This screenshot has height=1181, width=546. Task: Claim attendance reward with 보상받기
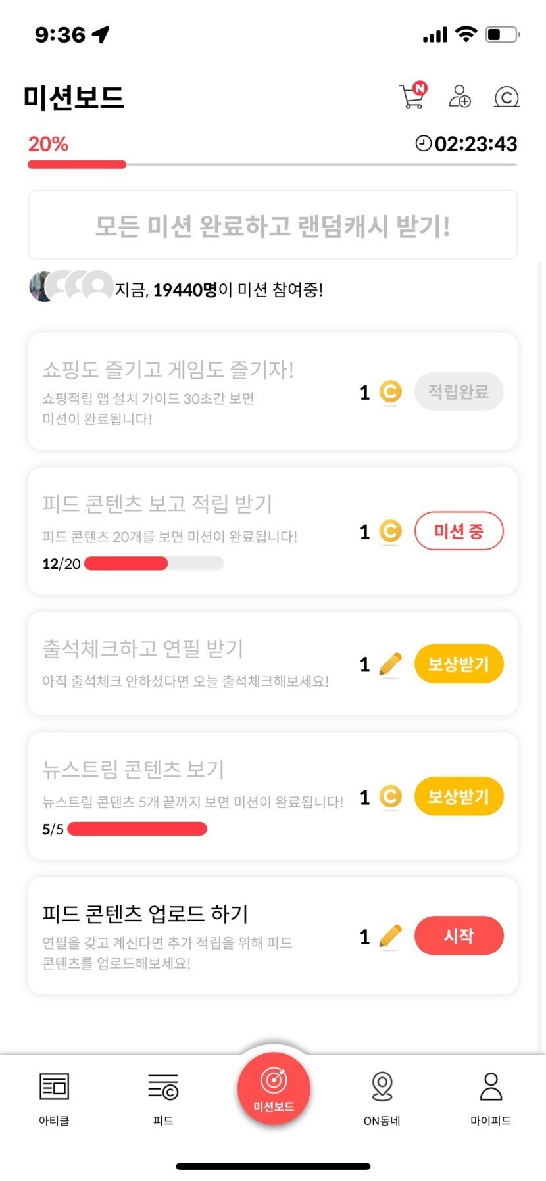(459, 664)
